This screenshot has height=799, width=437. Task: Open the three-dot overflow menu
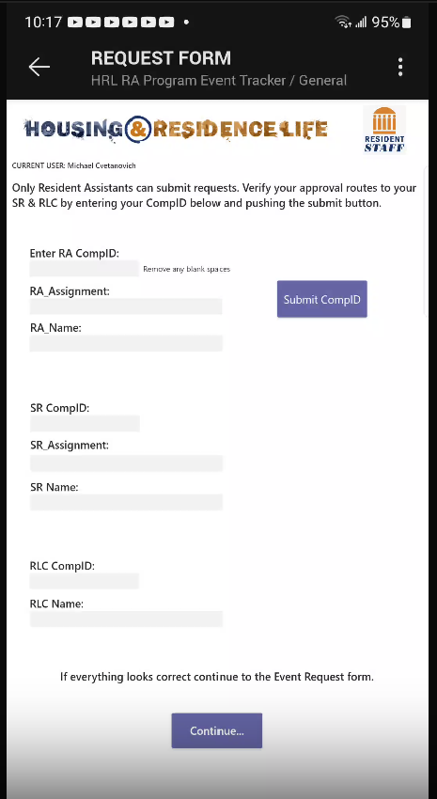coord(400,67)
